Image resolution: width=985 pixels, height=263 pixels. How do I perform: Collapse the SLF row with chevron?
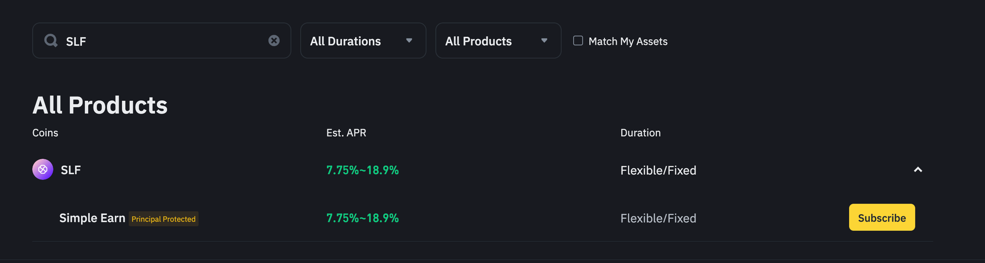coord(918,170)
